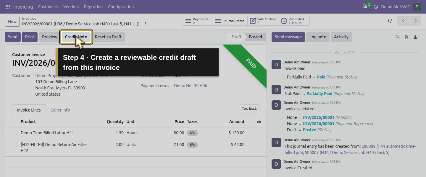
Task: Click the 21.00 price cell
Action: [x=179, y=145]
